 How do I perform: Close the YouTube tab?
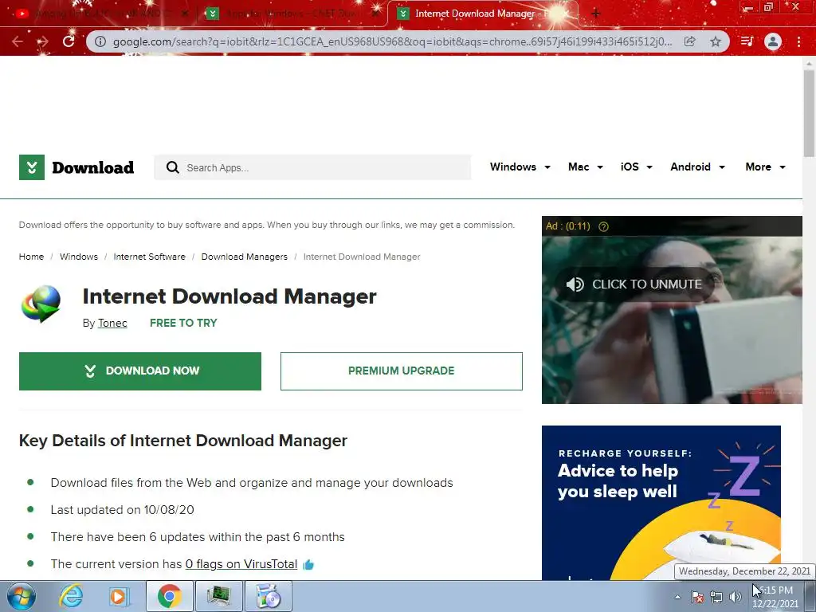pos(185,14)
